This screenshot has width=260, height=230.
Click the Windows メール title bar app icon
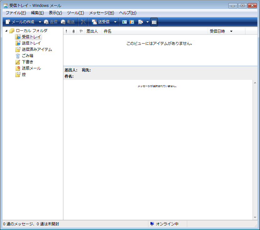(x=6, y=6)
